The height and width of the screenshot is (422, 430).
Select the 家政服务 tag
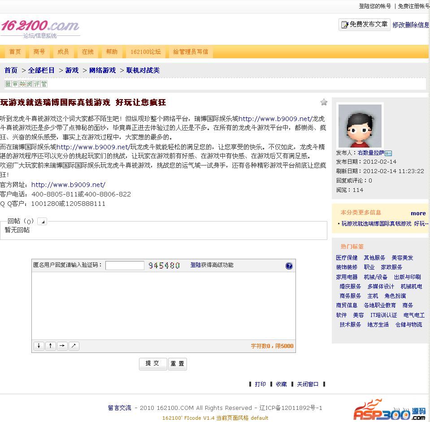point(391,267)
